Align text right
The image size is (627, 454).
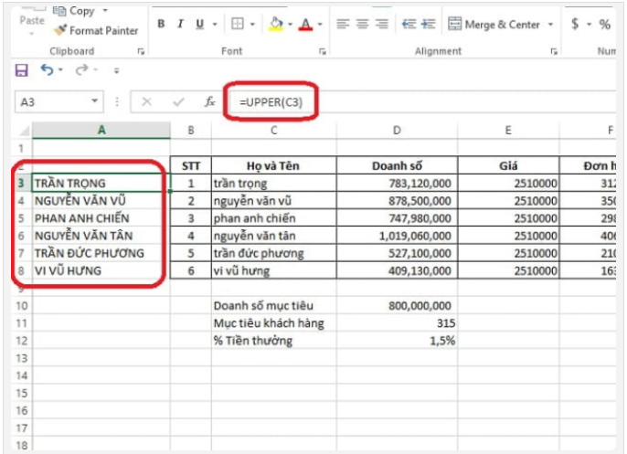pos(382,24)
